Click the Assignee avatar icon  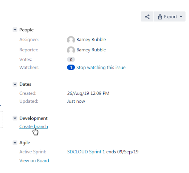click(x=71, y=40)
